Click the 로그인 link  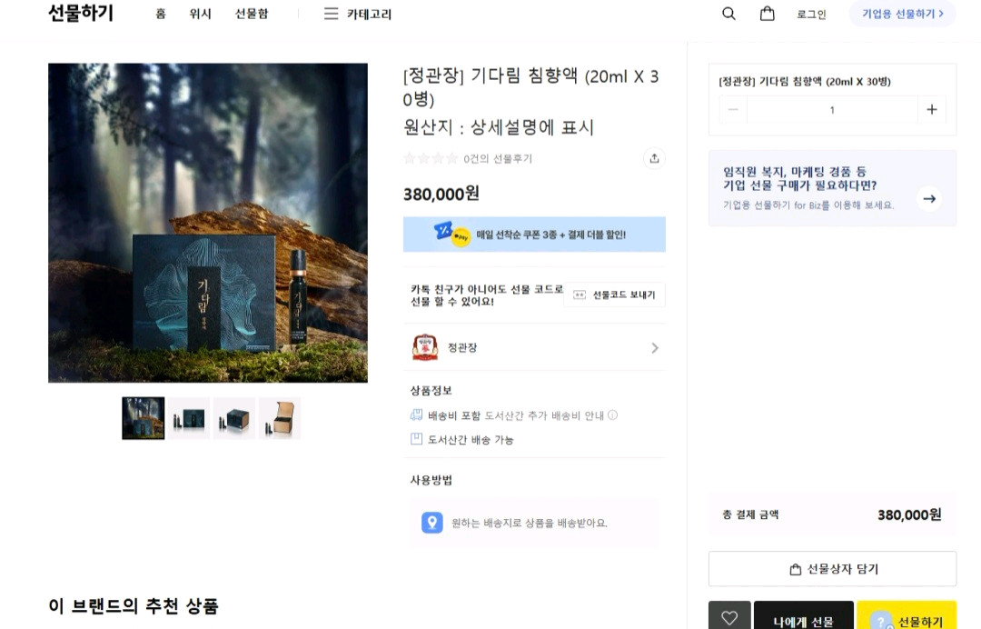point(811,15)
